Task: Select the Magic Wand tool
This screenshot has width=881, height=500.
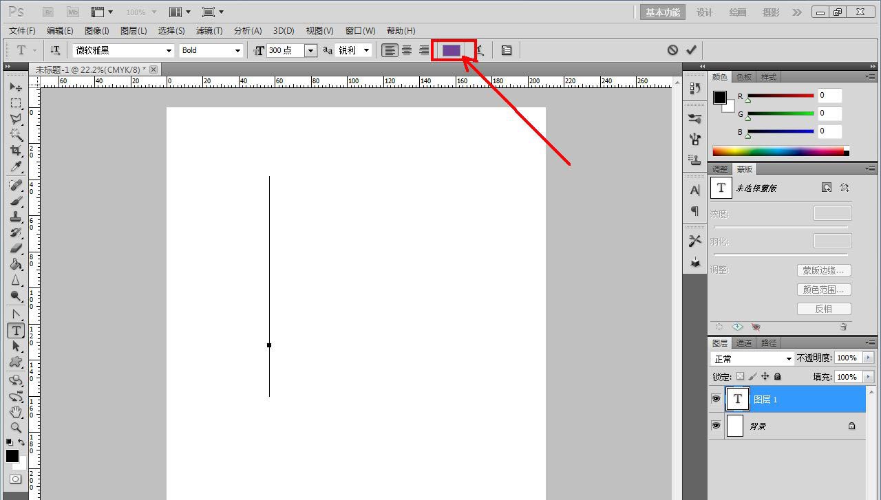Action: [x=15, y=135]
